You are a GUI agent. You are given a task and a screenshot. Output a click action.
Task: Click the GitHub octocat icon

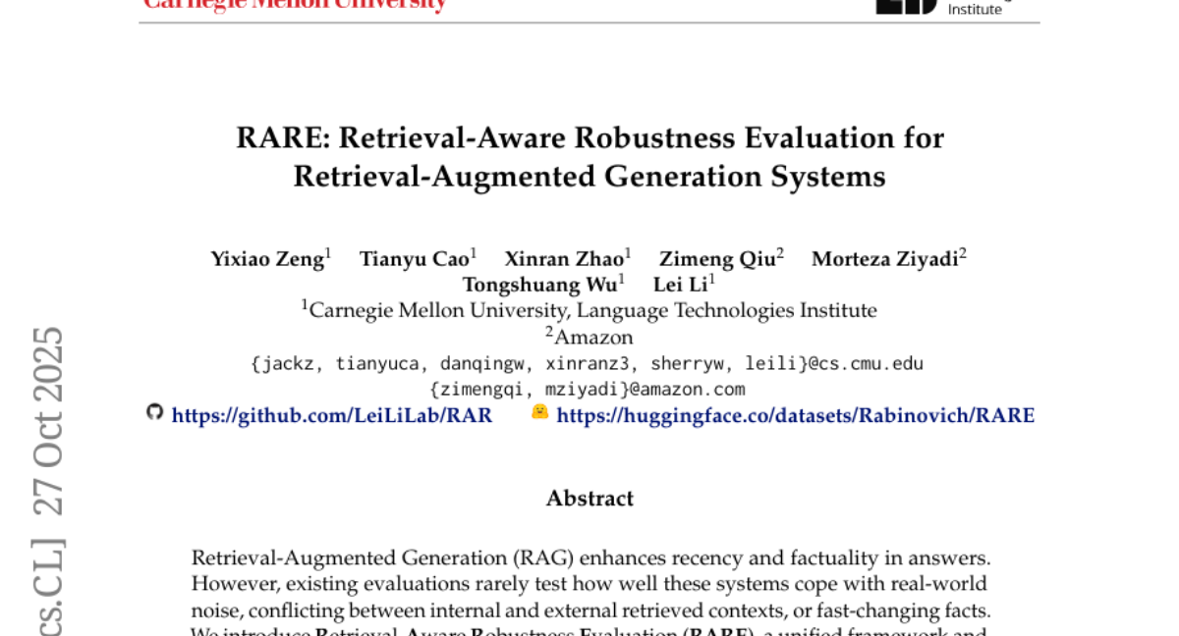pyautogui.click(x=154, y=412)
